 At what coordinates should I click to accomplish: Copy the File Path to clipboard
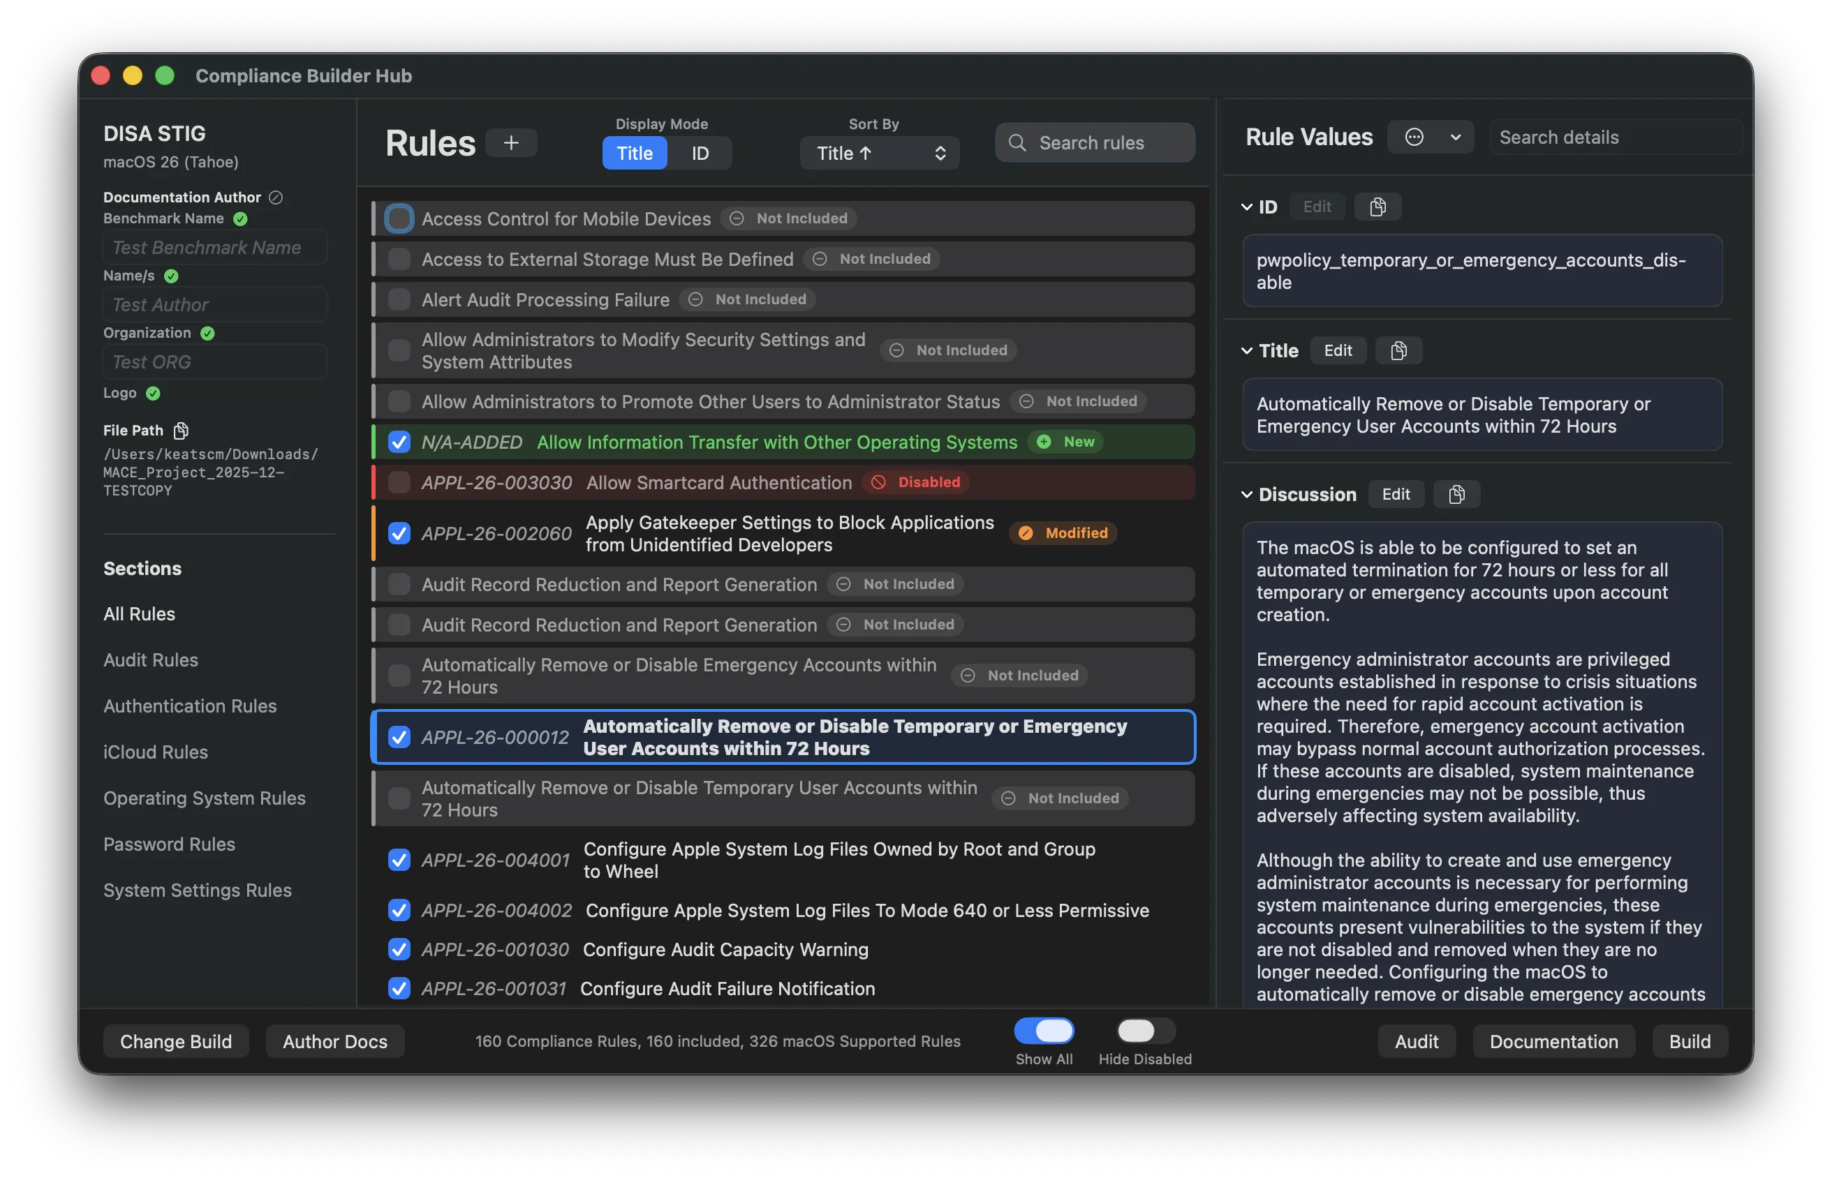[x=181, y=430]
